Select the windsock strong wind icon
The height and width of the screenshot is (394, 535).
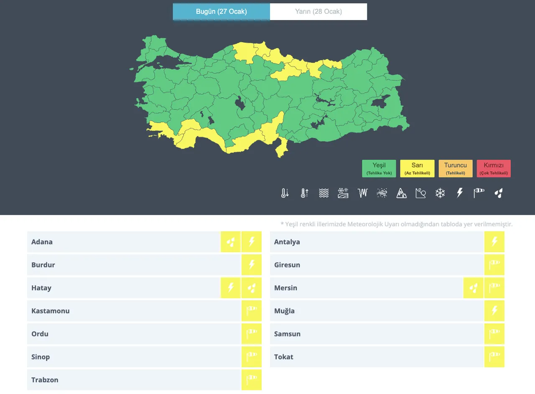click(x=479, y=193)
